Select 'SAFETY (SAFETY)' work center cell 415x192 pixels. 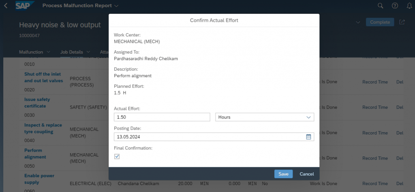pyautogui.click(x=88, y=107)
